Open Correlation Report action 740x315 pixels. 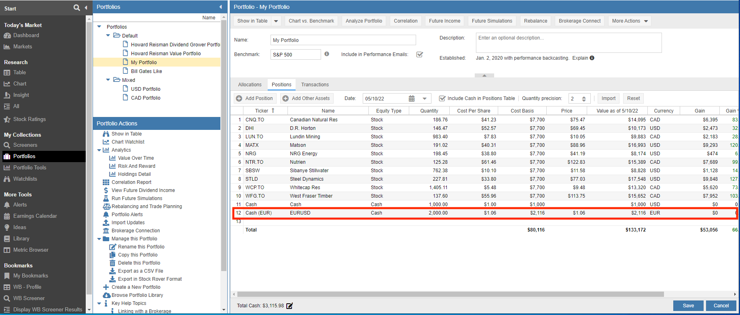[131, 182]
